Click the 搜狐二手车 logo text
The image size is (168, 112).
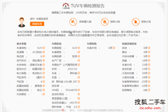point(150,102)
